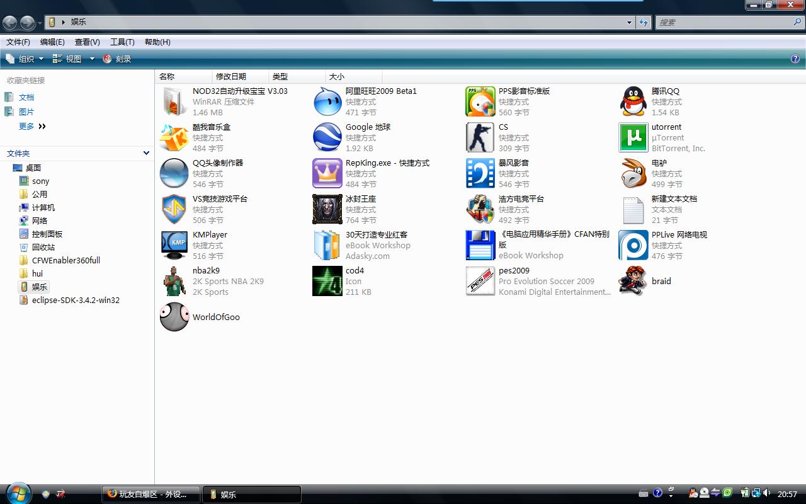Open the 文件(F) menu

point(18,42)
